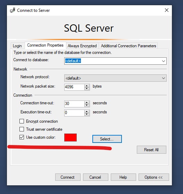The width and height of the screenshot is (183, 194).
Task: Increase the Execution time-out value
Action: 87,111
